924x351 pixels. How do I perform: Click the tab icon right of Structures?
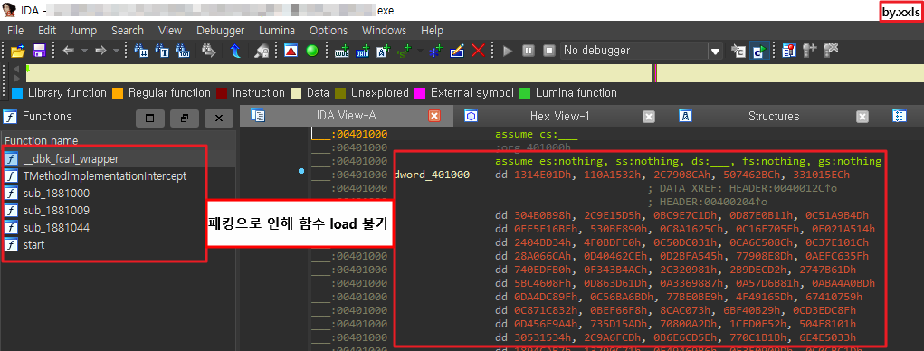900,116
